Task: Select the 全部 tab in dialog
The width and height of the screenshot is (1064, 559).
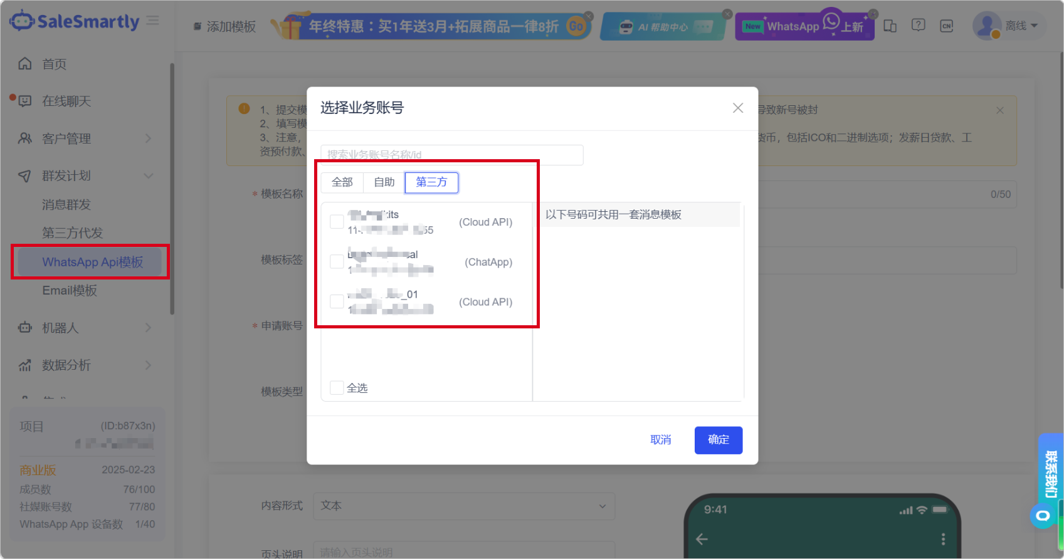Action: (342, 182)
